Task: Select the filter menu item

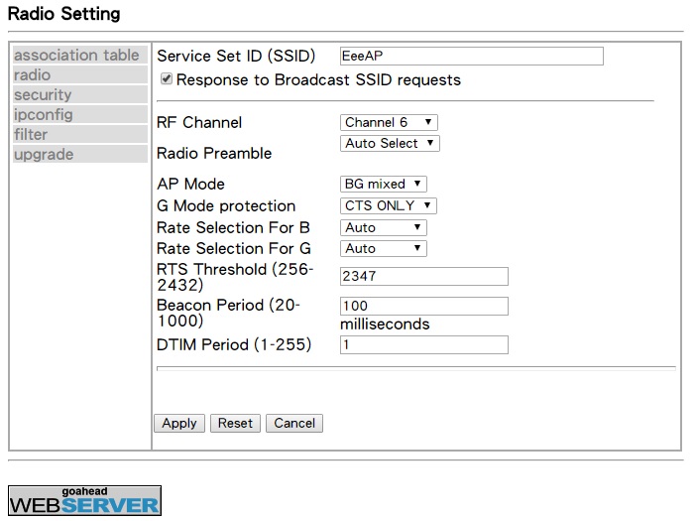Action: tap(80, 134)
